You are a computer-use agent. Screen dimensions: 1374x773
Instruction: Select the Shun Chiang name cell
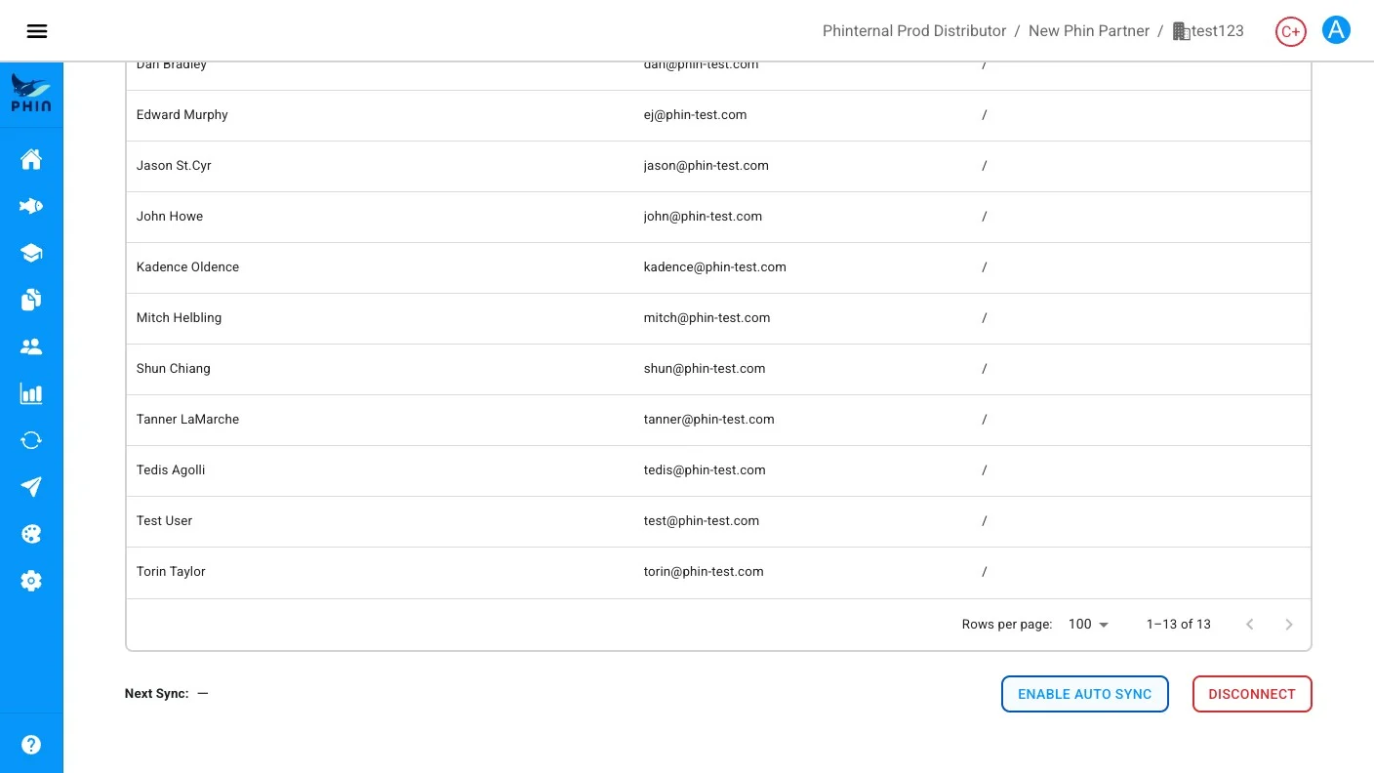[x=174, y=369]
